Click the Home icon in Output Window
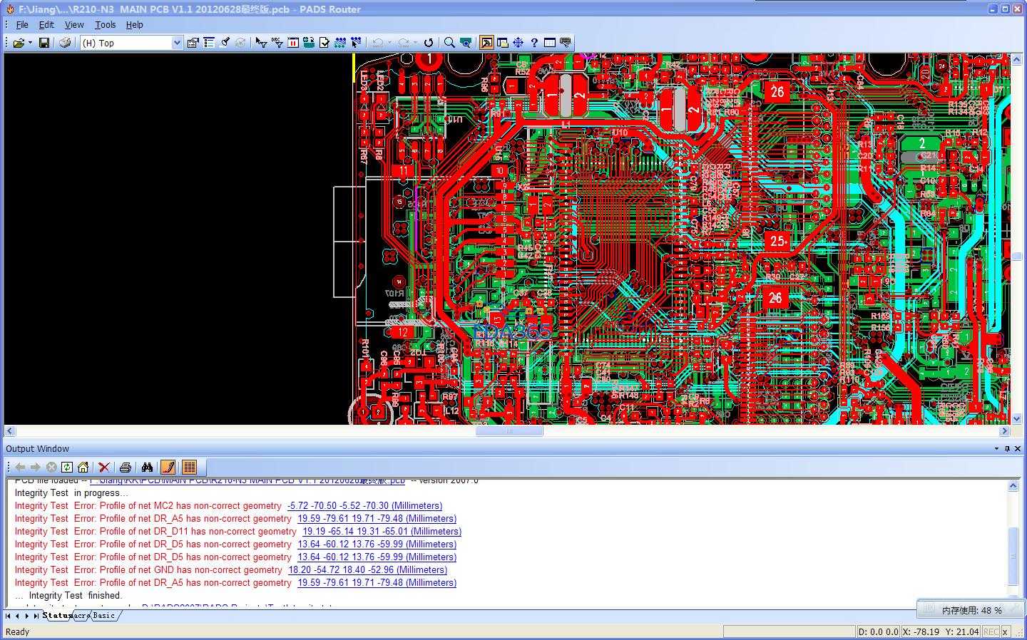 (x=83, y=468)
